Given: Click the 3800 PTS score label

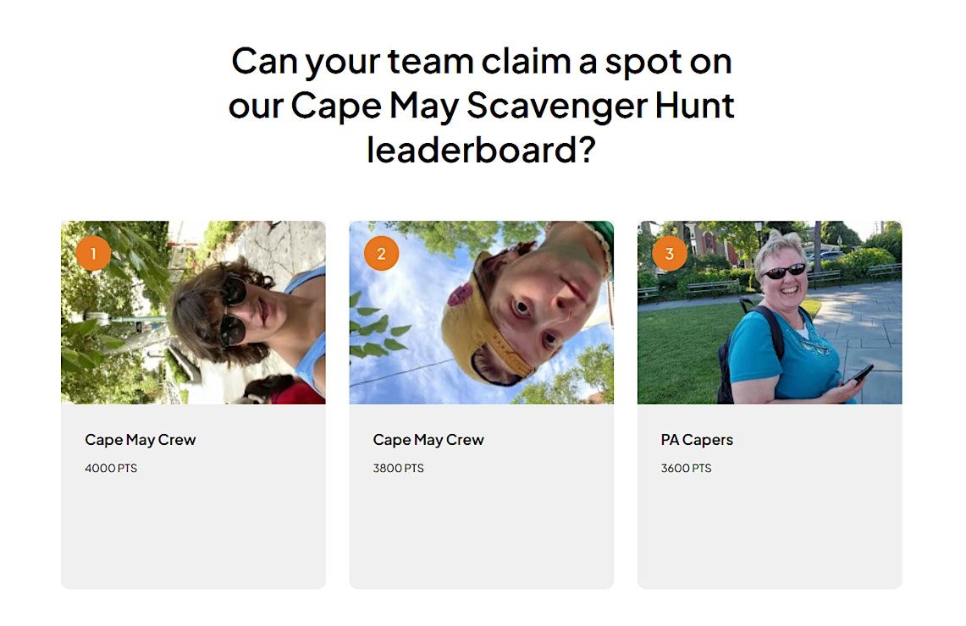Looking at the screenshot, I should 399,469.
